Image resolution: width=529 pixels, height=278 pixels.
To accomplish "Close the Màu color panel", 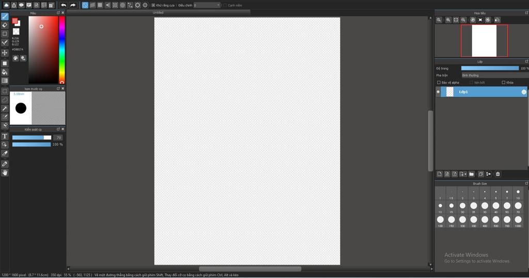I will [63, 13].
